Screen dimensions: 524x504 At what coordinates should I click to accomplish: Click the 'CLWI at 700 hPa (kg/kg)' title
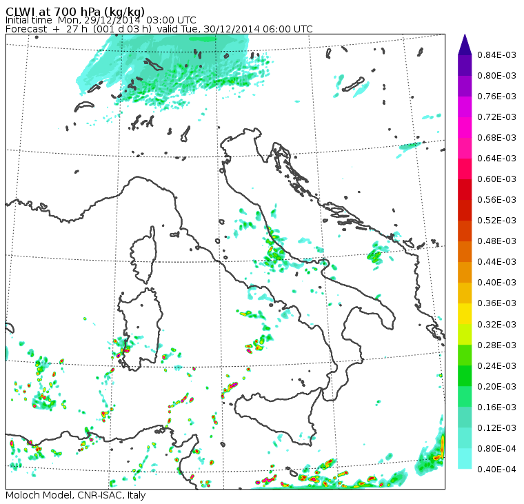click(x=75, y=12)
